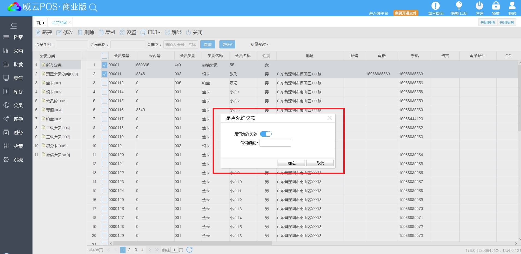The height and width of the screenshot is (254, 521).
Task: Collapse the 更多 search options
Action: (227, 44)
